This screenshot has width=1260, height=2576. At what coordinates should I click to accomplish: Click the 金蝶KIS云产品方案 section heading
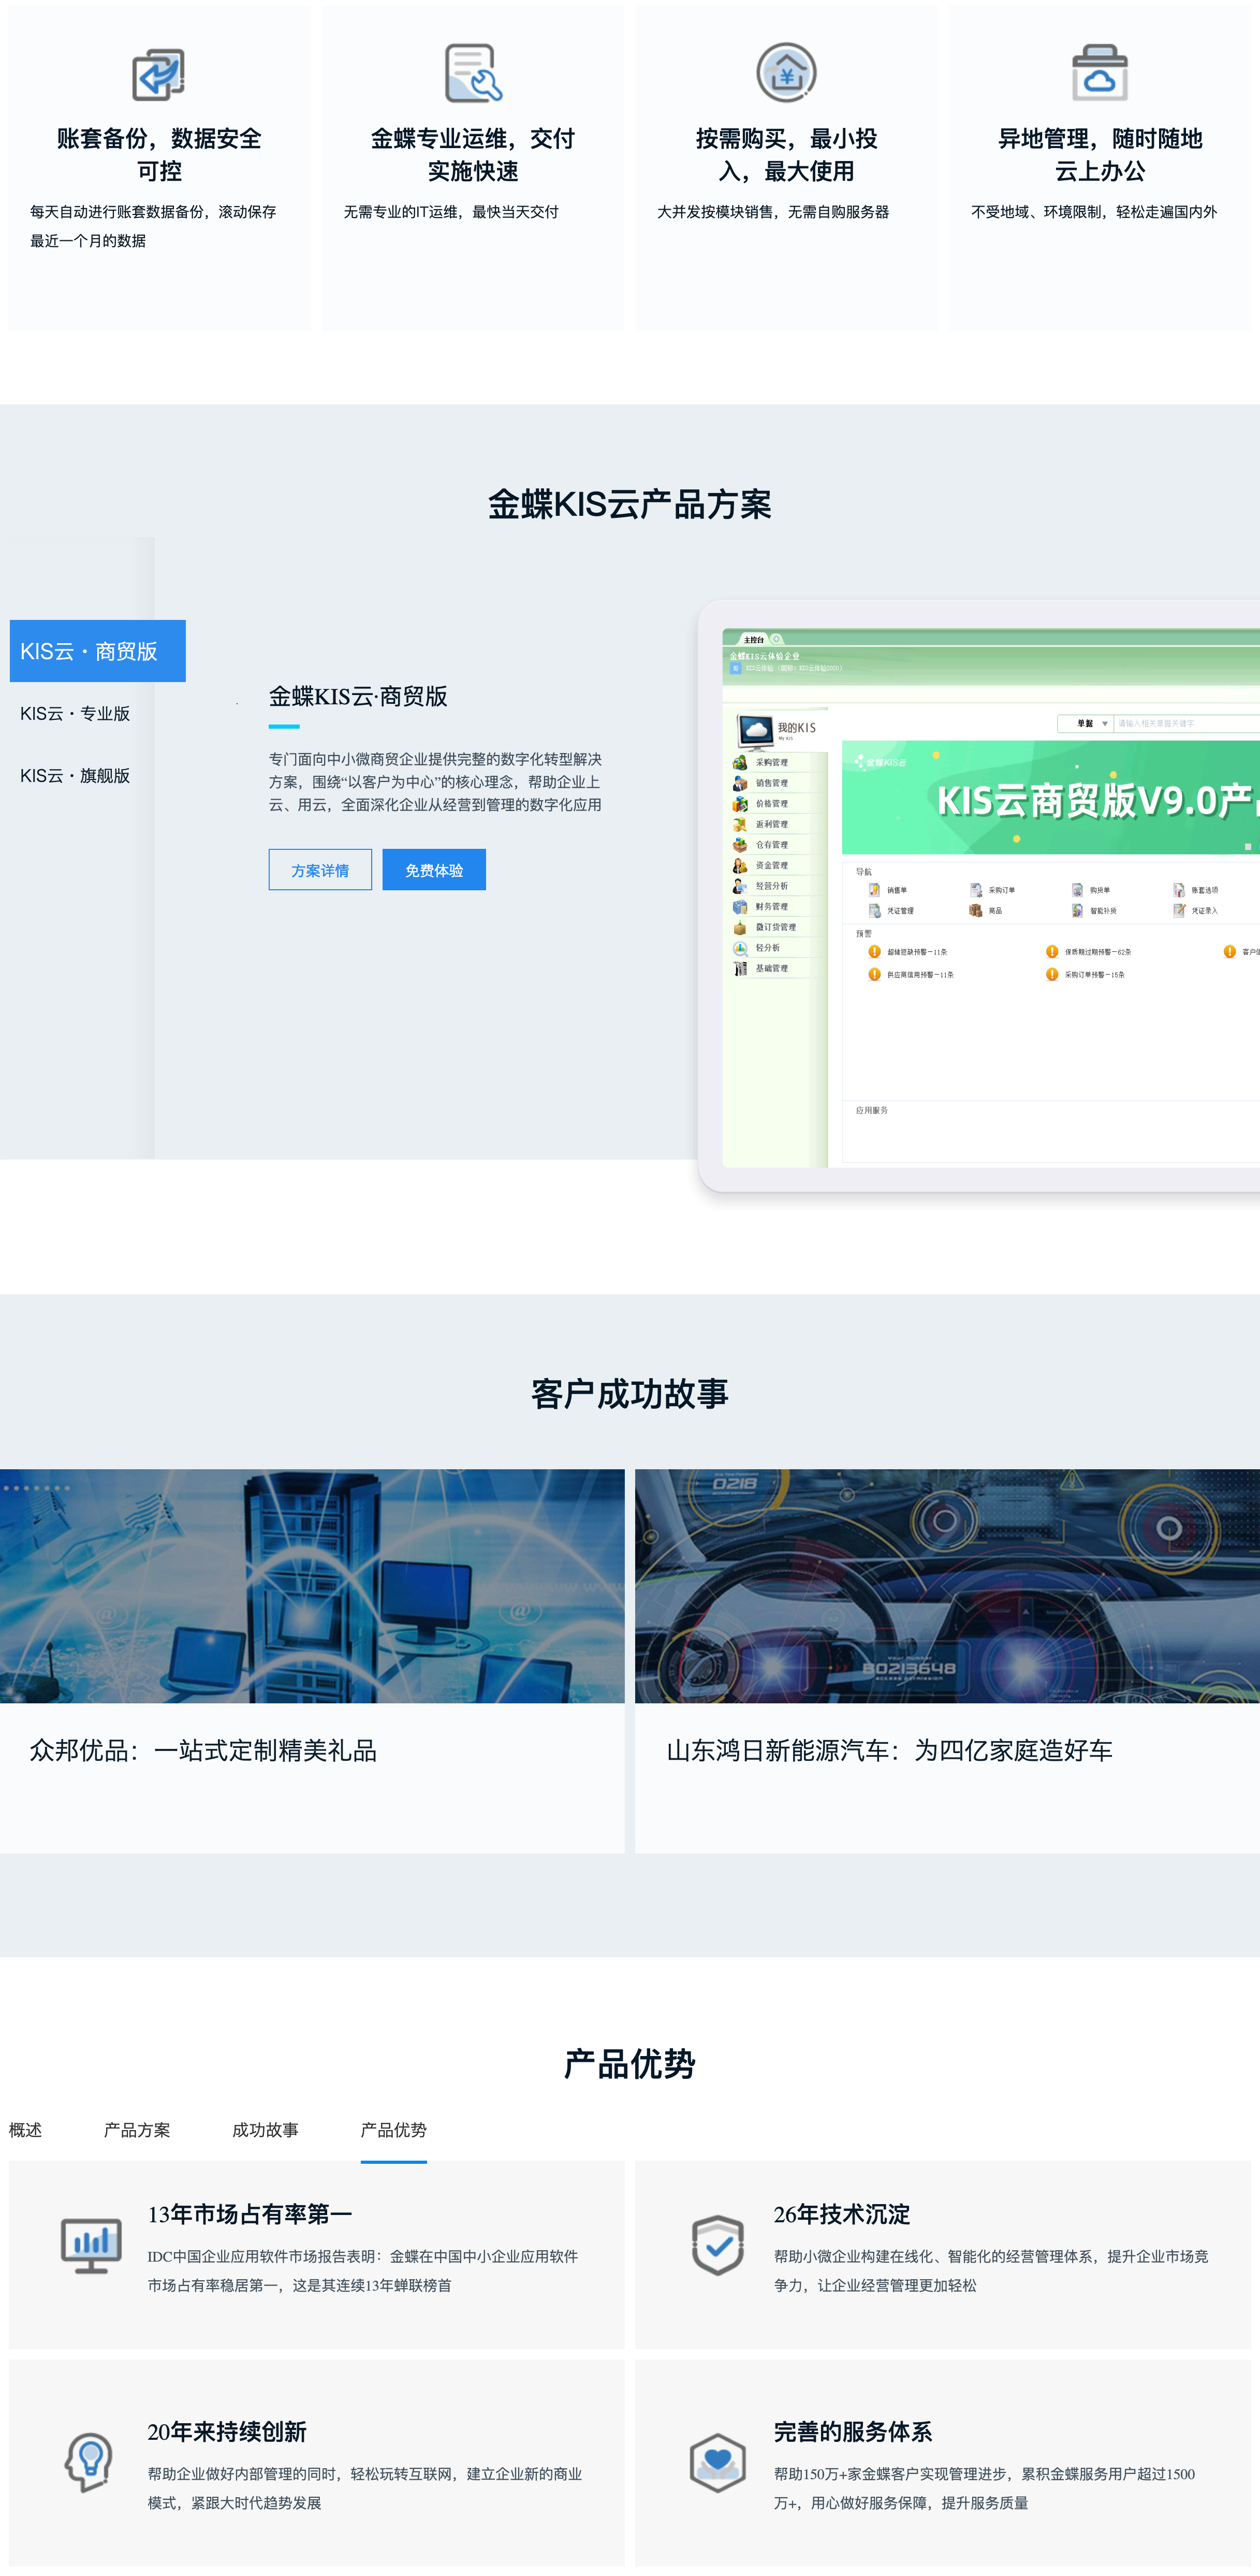629,504
